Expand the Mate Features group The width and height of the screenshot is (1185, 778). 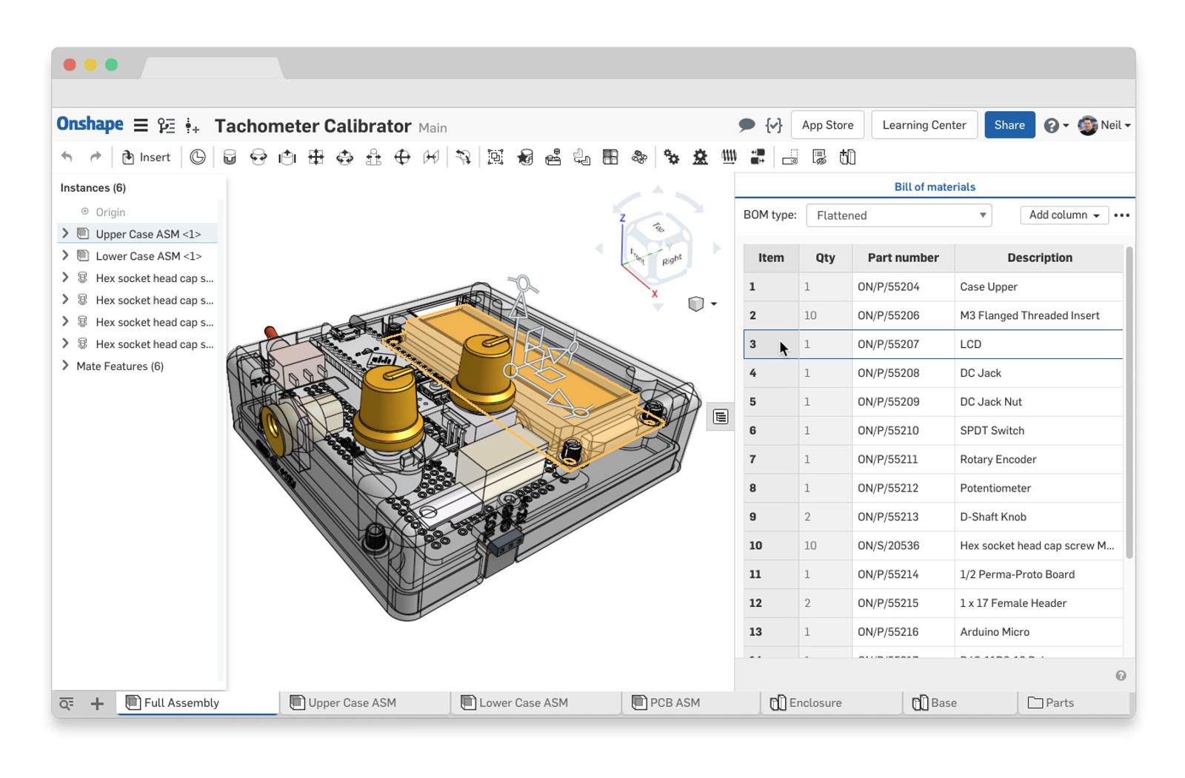65,366
